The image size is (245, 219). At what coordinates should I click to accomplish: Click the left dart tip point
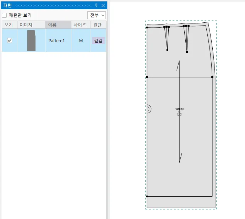(x=167, y=50)
